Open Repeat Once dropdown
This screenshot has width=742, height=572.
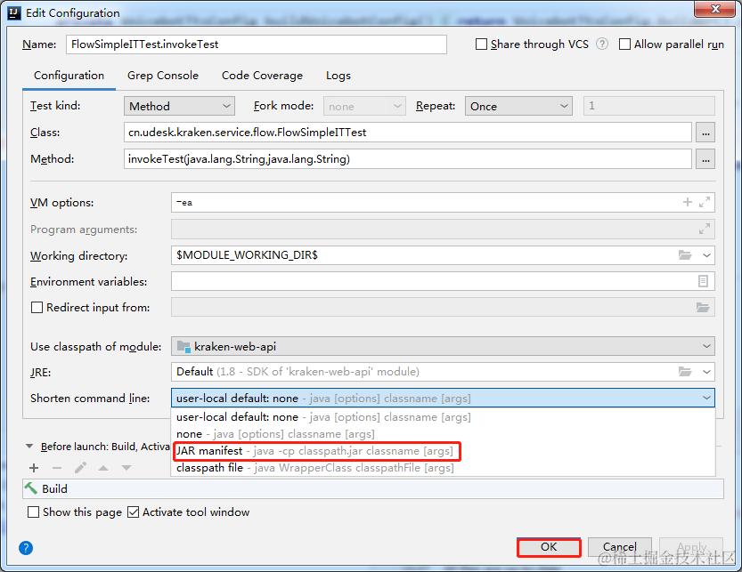point(518,107)
